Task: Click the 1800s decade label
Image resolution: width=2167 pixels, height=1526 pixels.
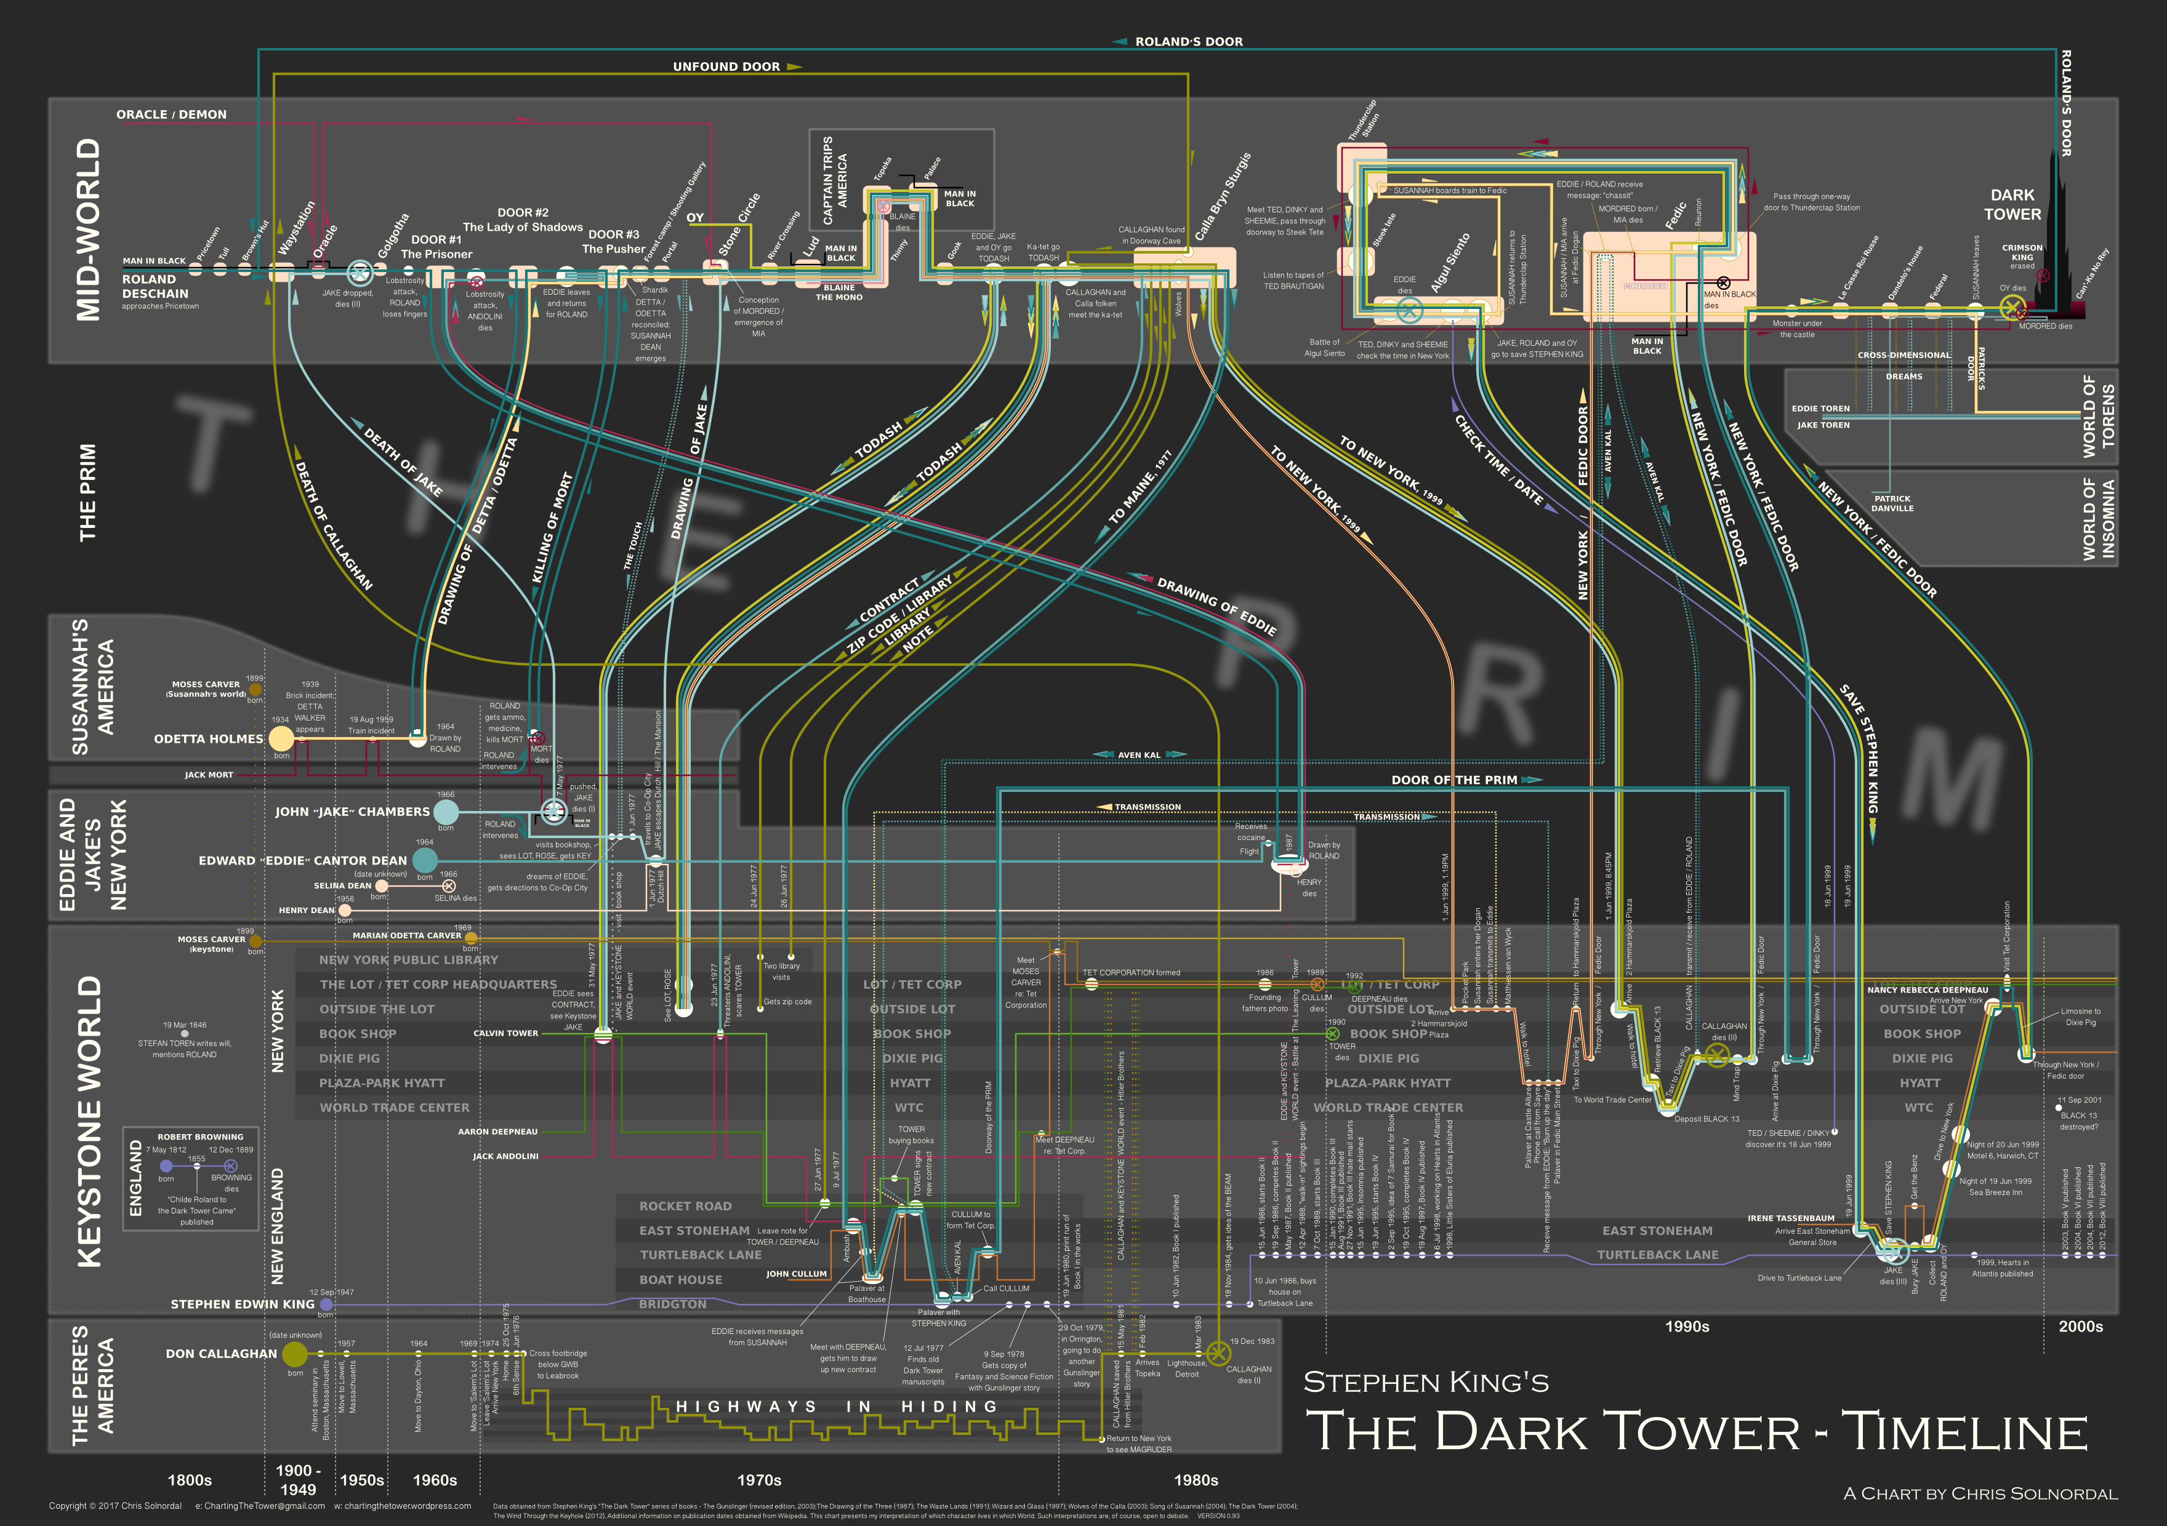Action: pos(189,1480)
